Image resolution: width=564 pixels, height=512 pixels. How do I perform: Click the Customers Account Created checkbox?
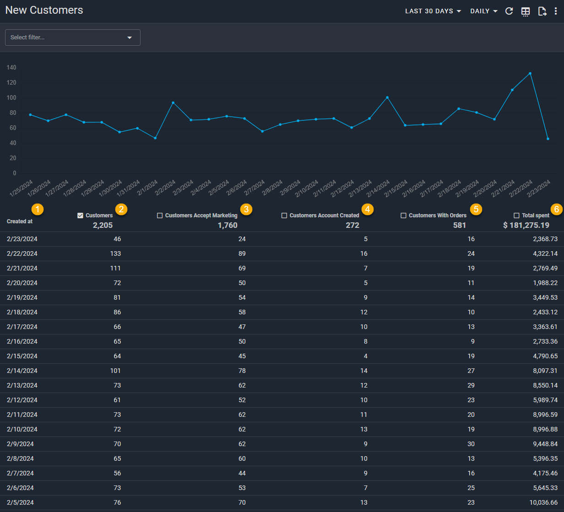tap(284, 216)
